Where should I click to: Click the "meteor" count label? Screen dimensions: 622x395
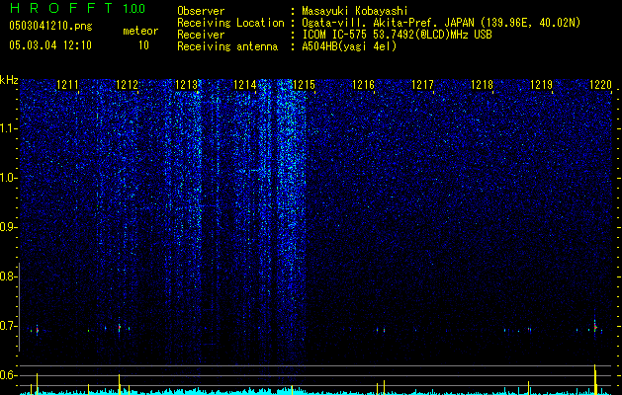[140, 31]
